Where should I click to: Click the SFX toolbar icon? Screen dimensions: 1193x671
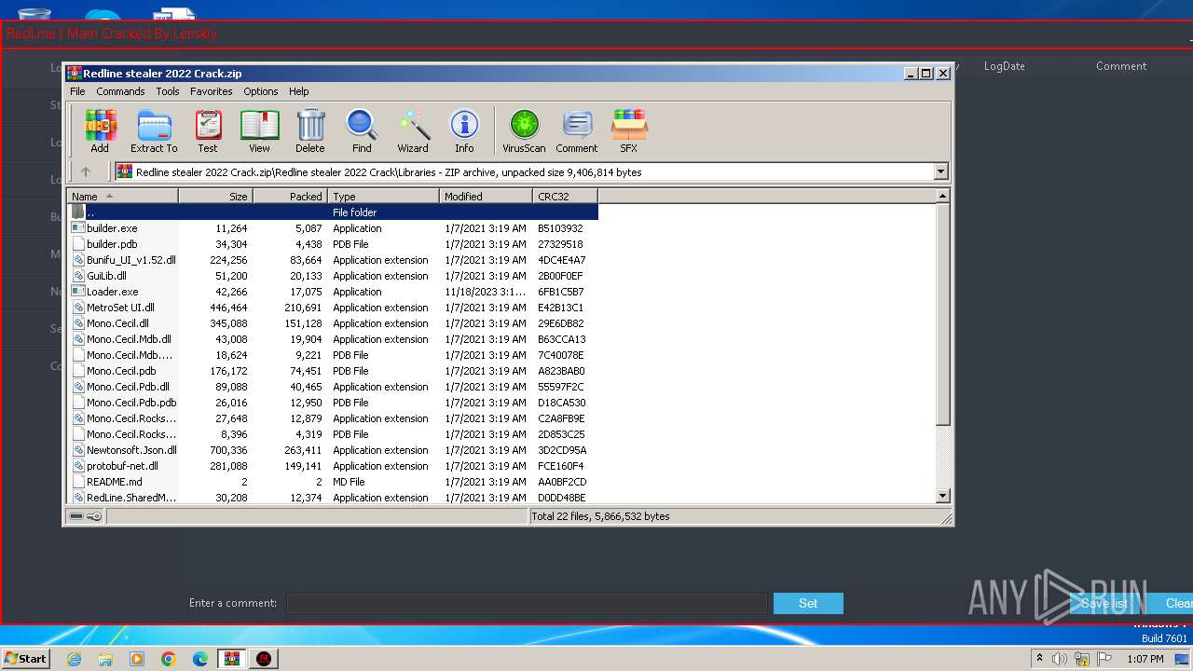(x=629, y=130)
